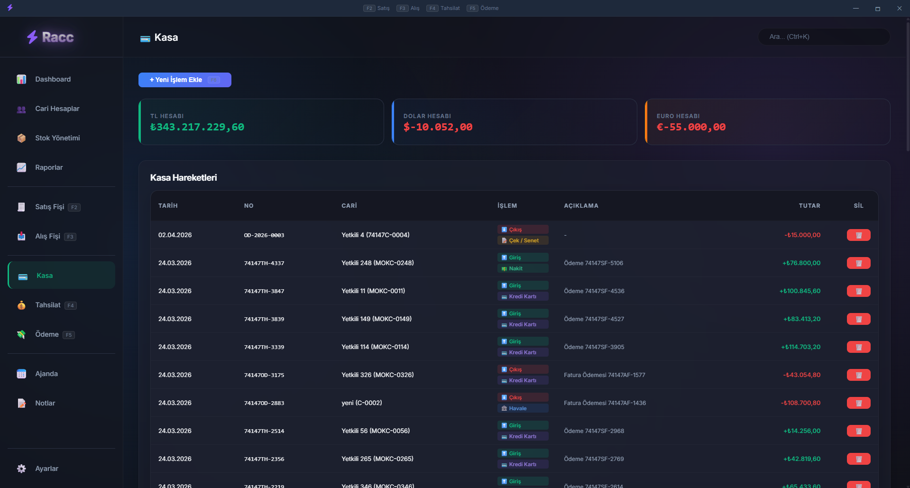910x488 pixels.
Task: Open Satış Fişi in the sidebar
Action: tap(49, 207)
